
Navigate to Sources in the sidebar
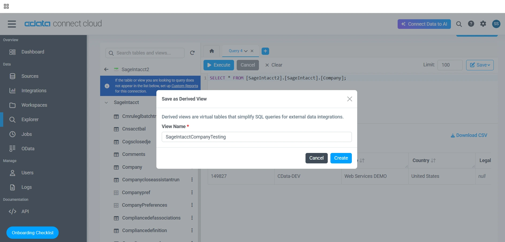click(30, 76)
